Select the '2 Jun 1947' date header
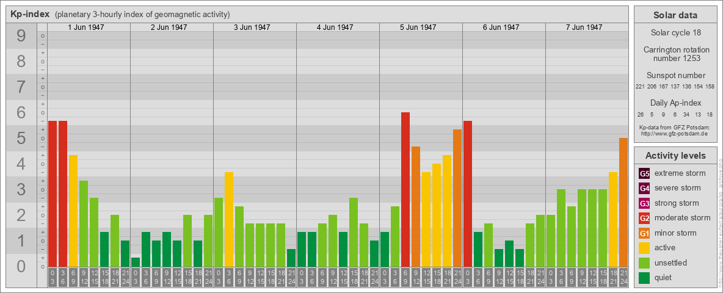Screen dimensions: 723x293 coord(169,27)
